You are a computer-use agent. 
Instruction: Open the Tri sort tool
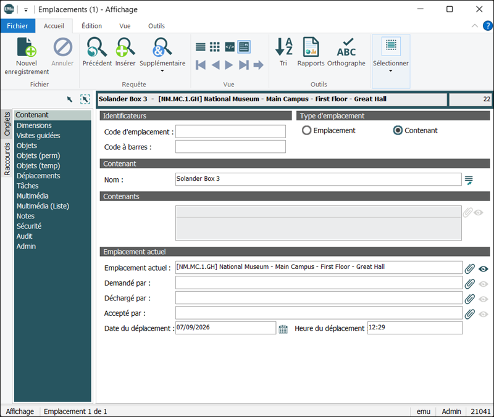point(283,52)
